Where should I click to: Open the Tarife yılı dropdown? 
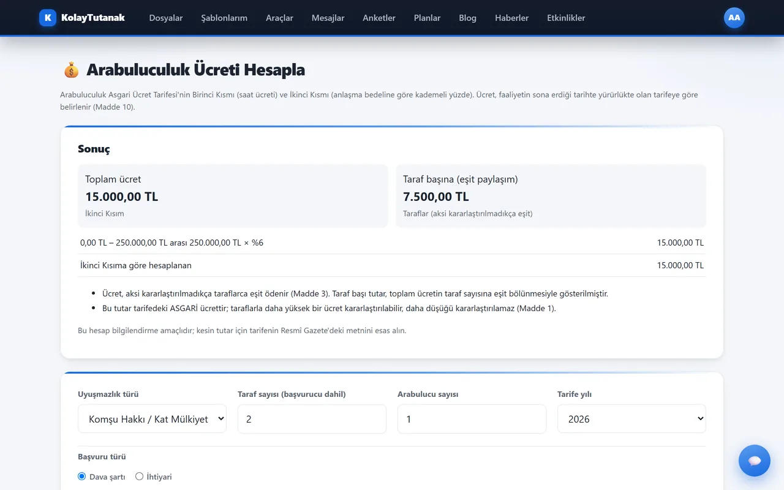click(631, 419)
